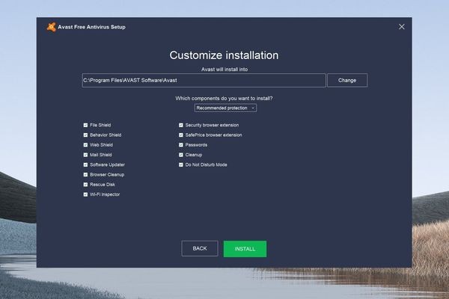This screenshot has height=299, width=449.
Task: Disable the Web Shield component
Action: tap(85, 145)
